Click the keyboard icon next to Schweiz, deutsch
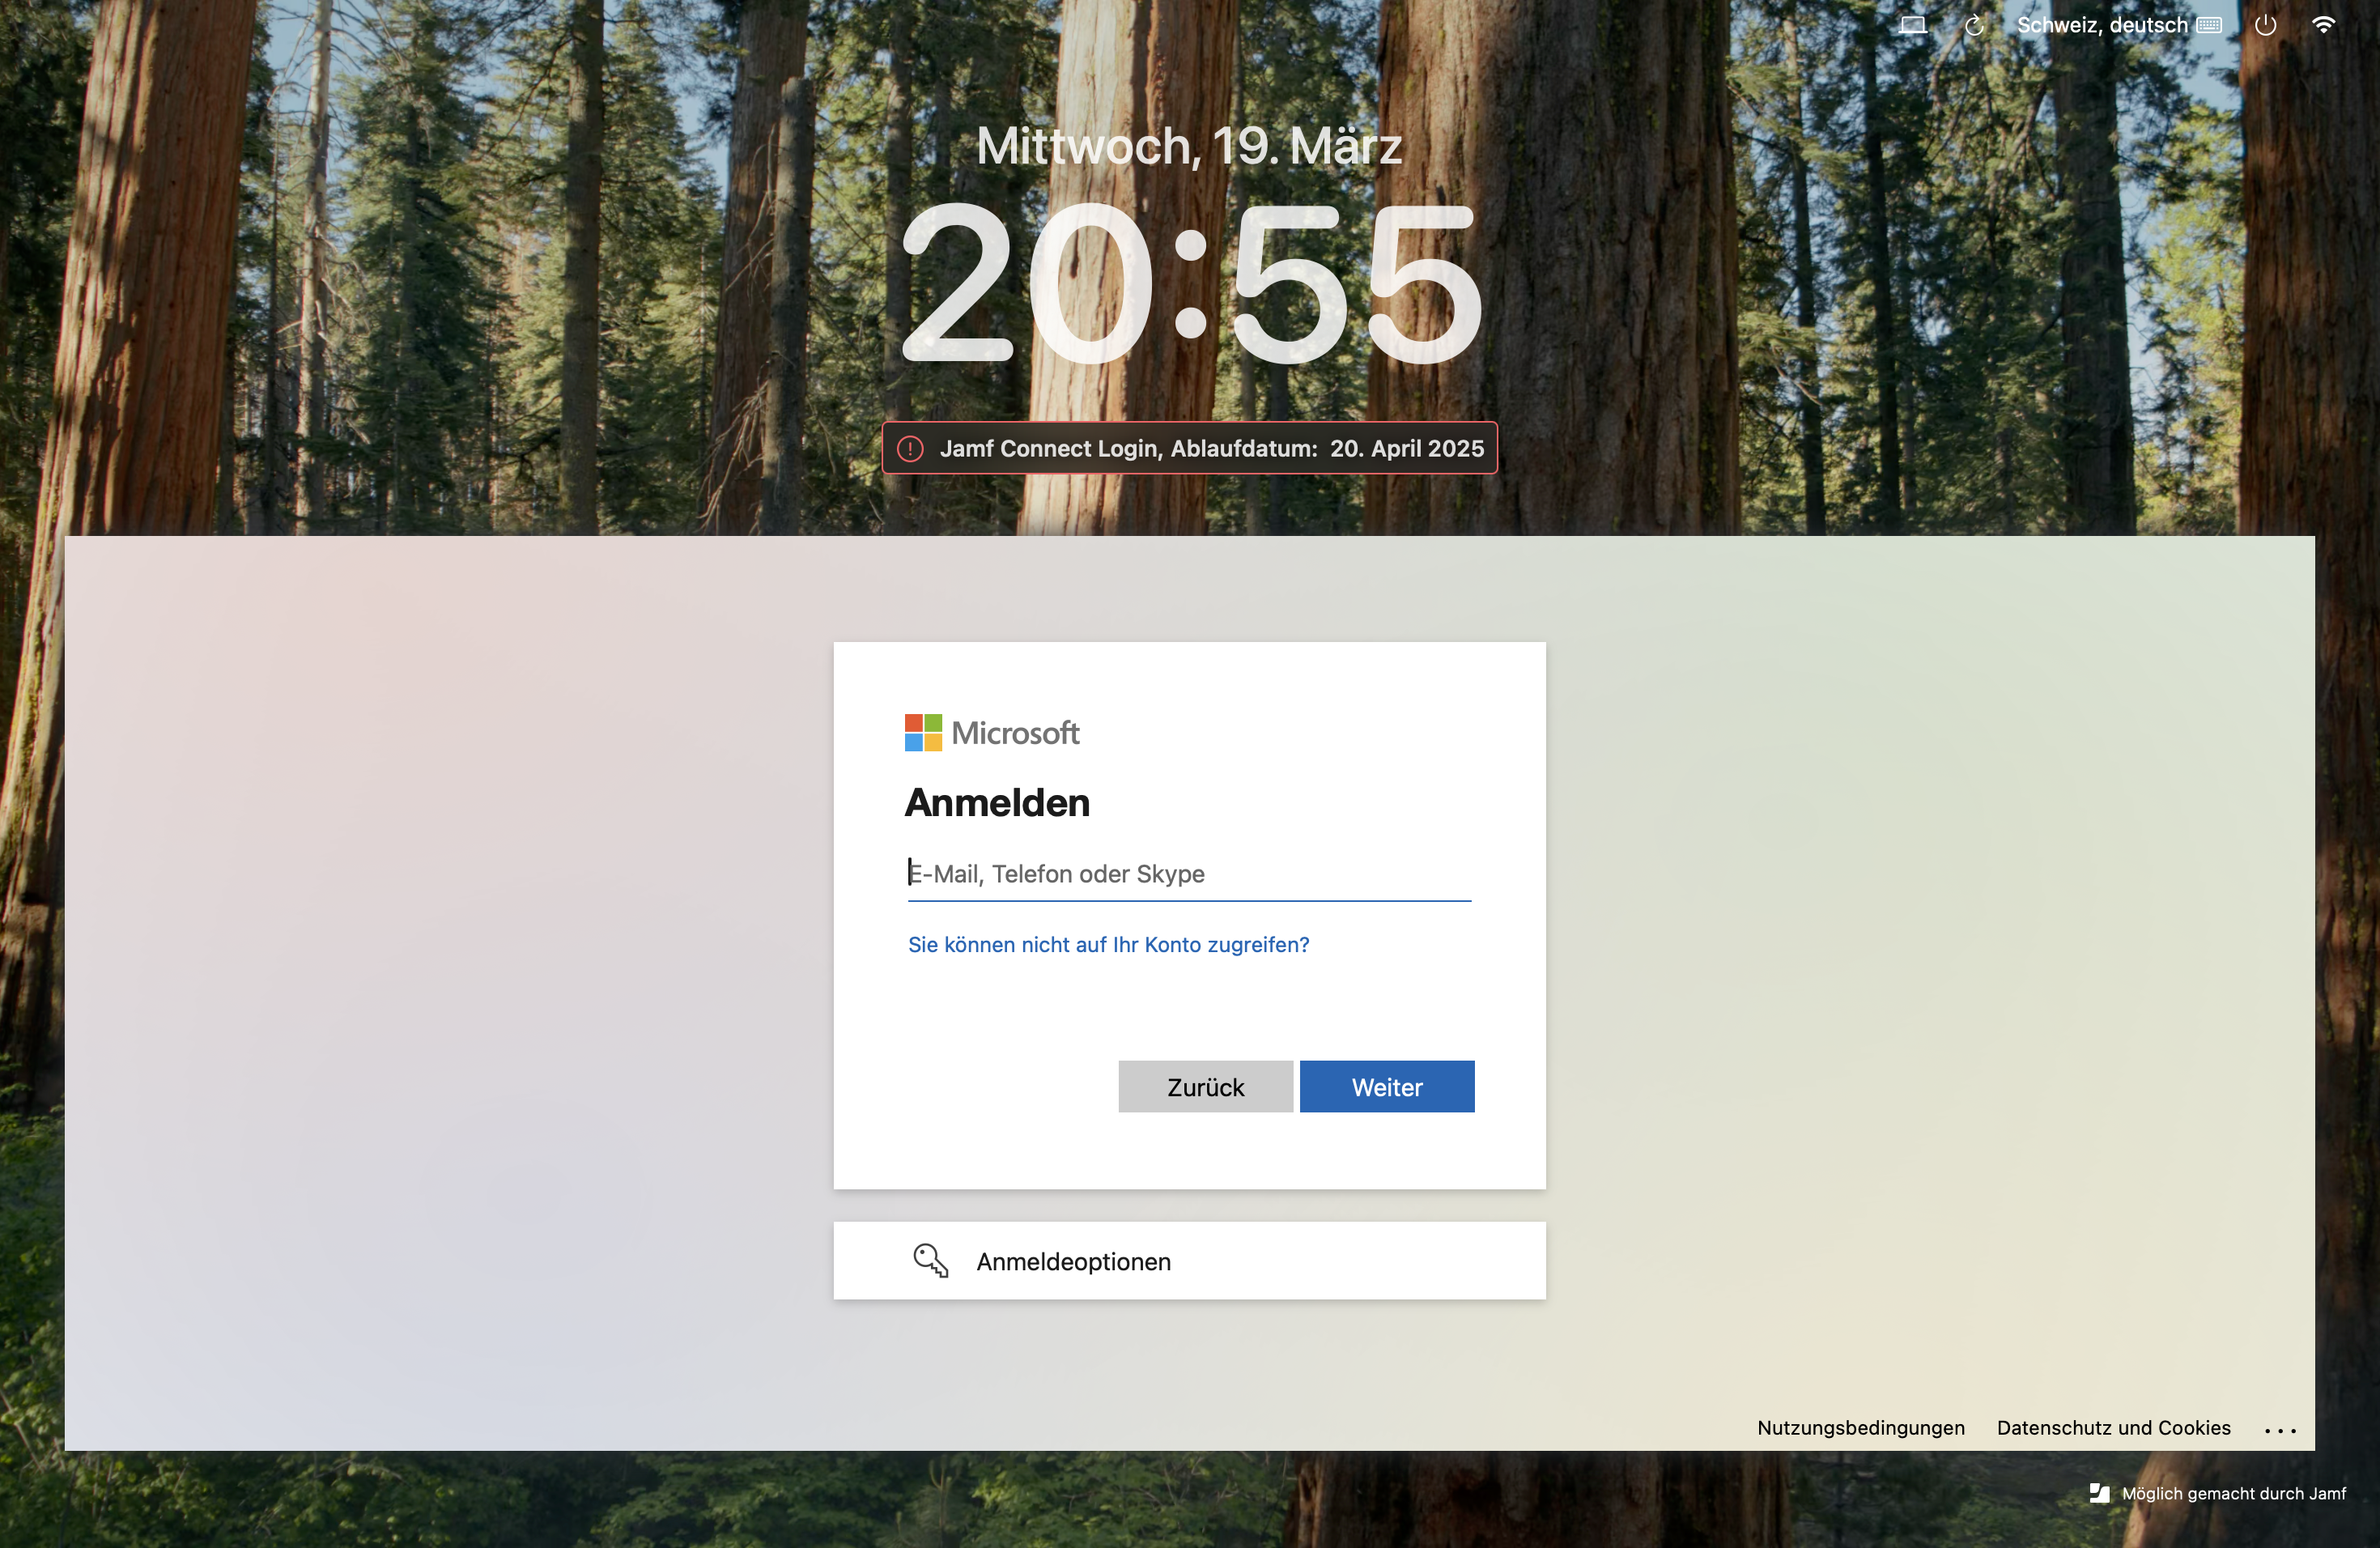The image size is (2380, 1548). pyautogui.click(x=2209, y=26)
